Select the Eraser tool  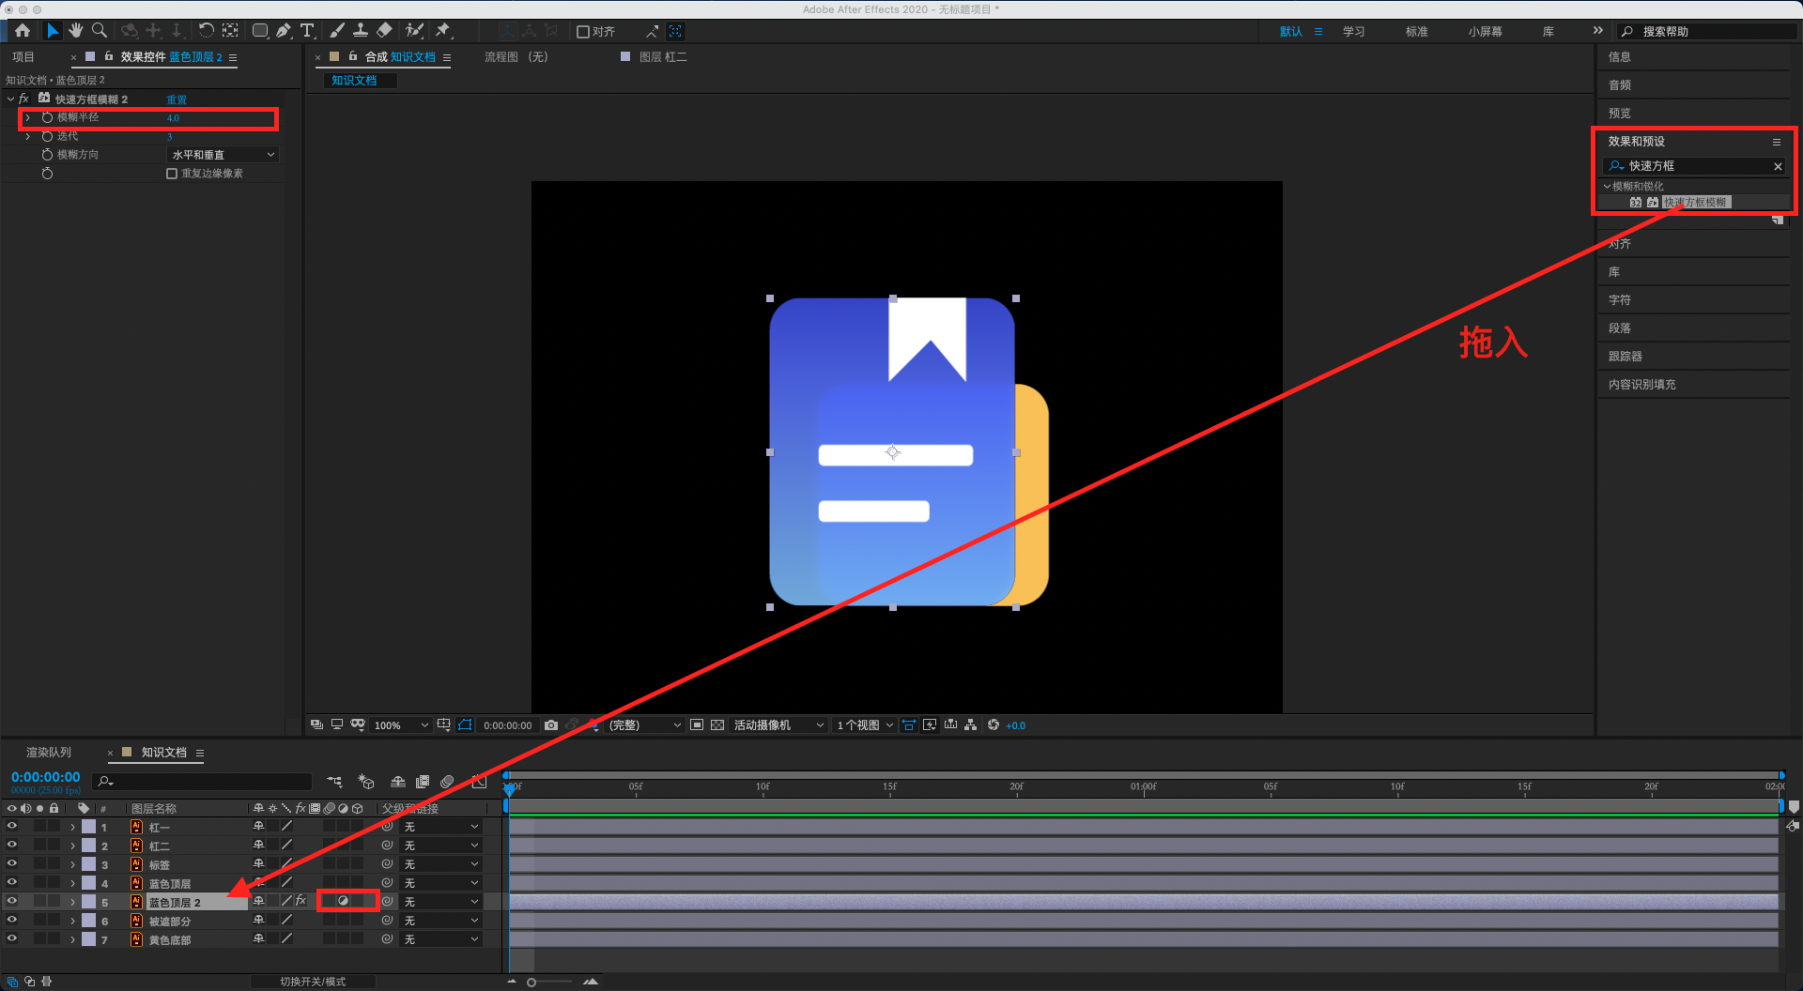click(384, 31)
